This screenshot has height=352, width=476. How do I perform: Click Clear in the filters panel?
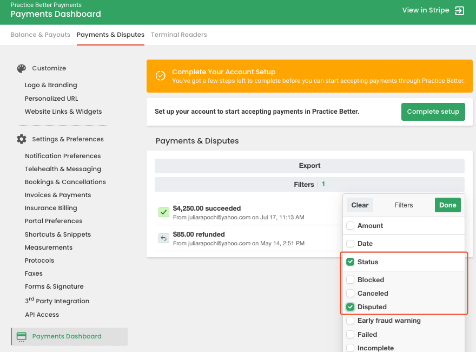[x=360, y=205]
